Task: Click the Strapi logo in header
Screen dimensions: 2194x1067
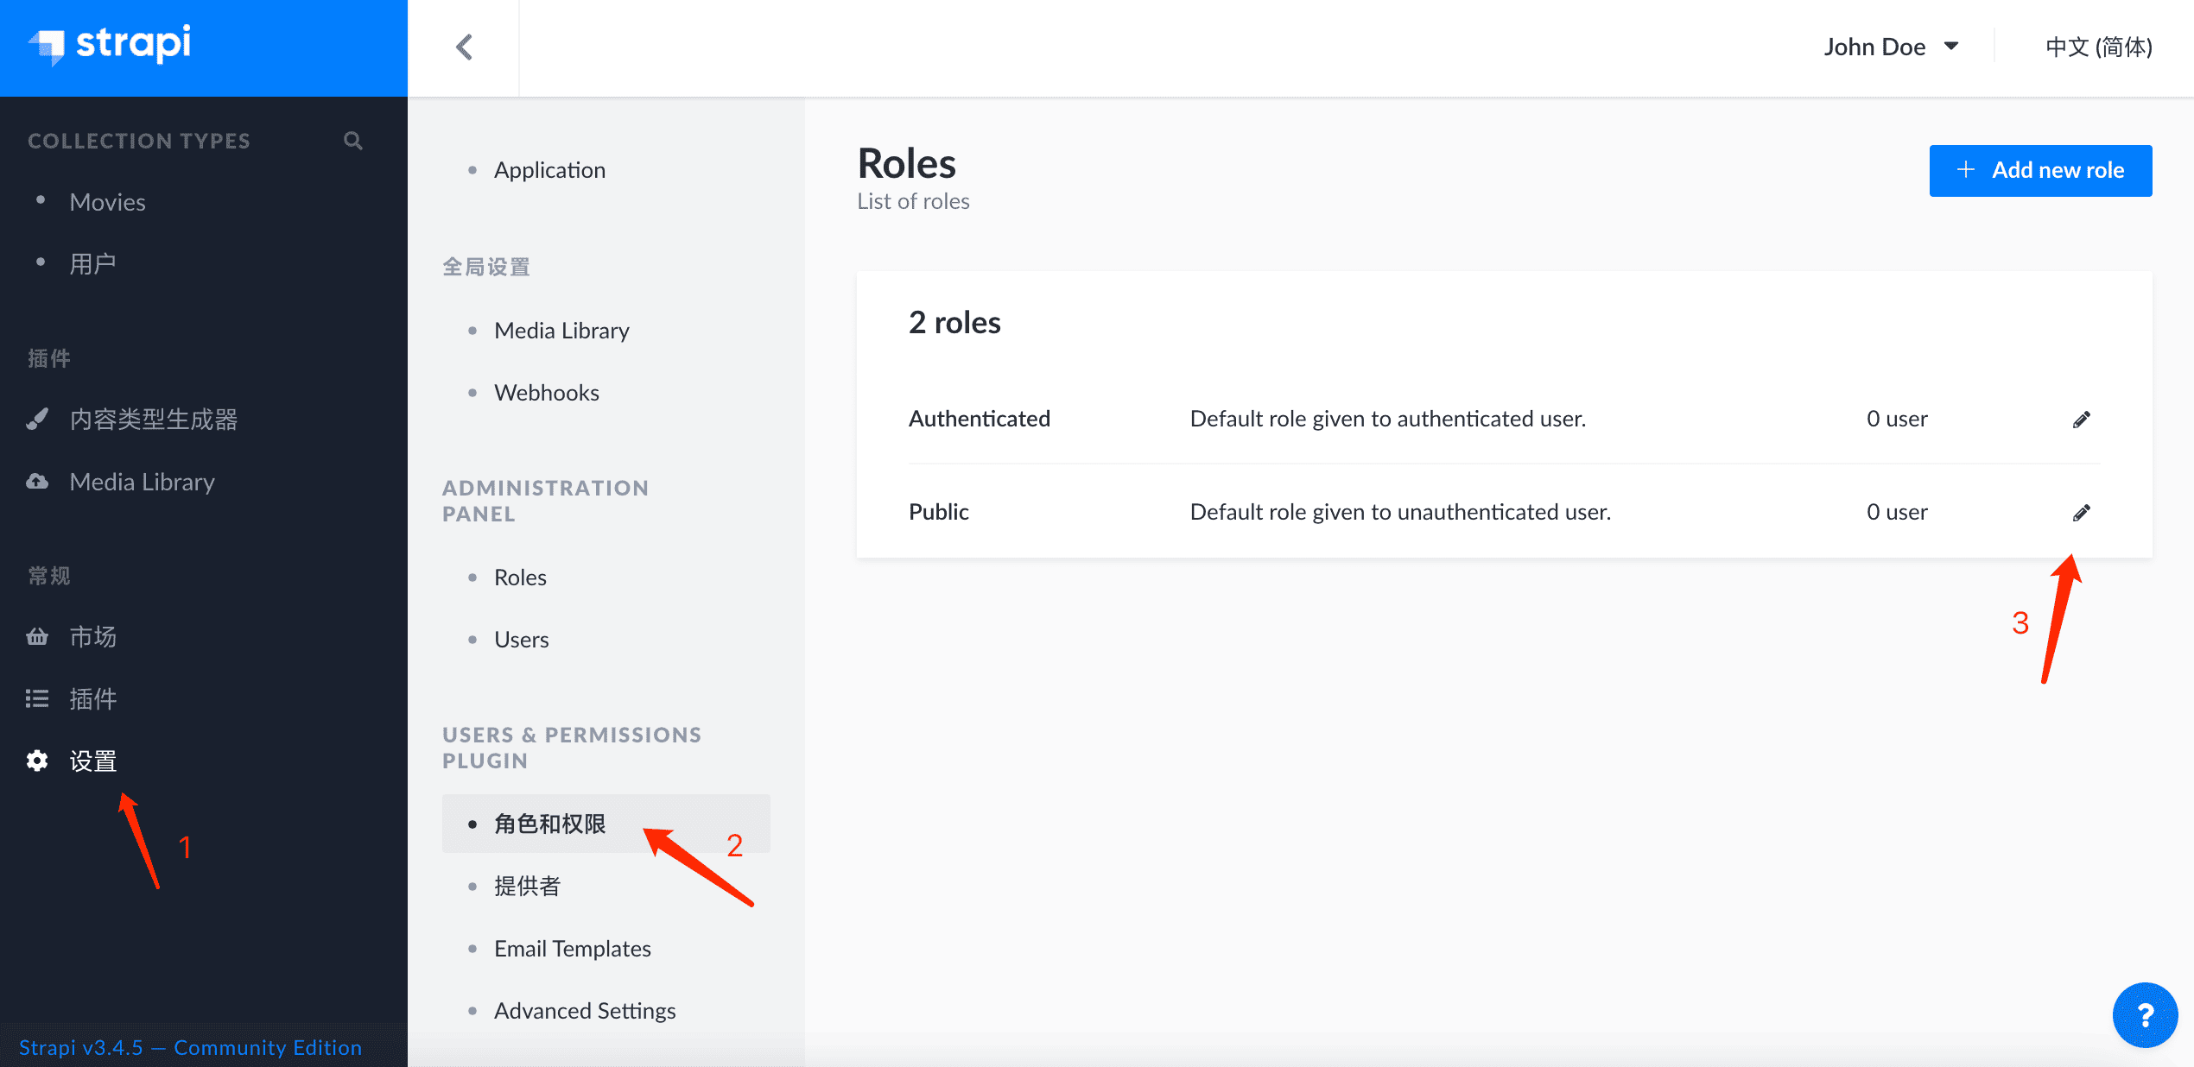Action: pos(111,45)
